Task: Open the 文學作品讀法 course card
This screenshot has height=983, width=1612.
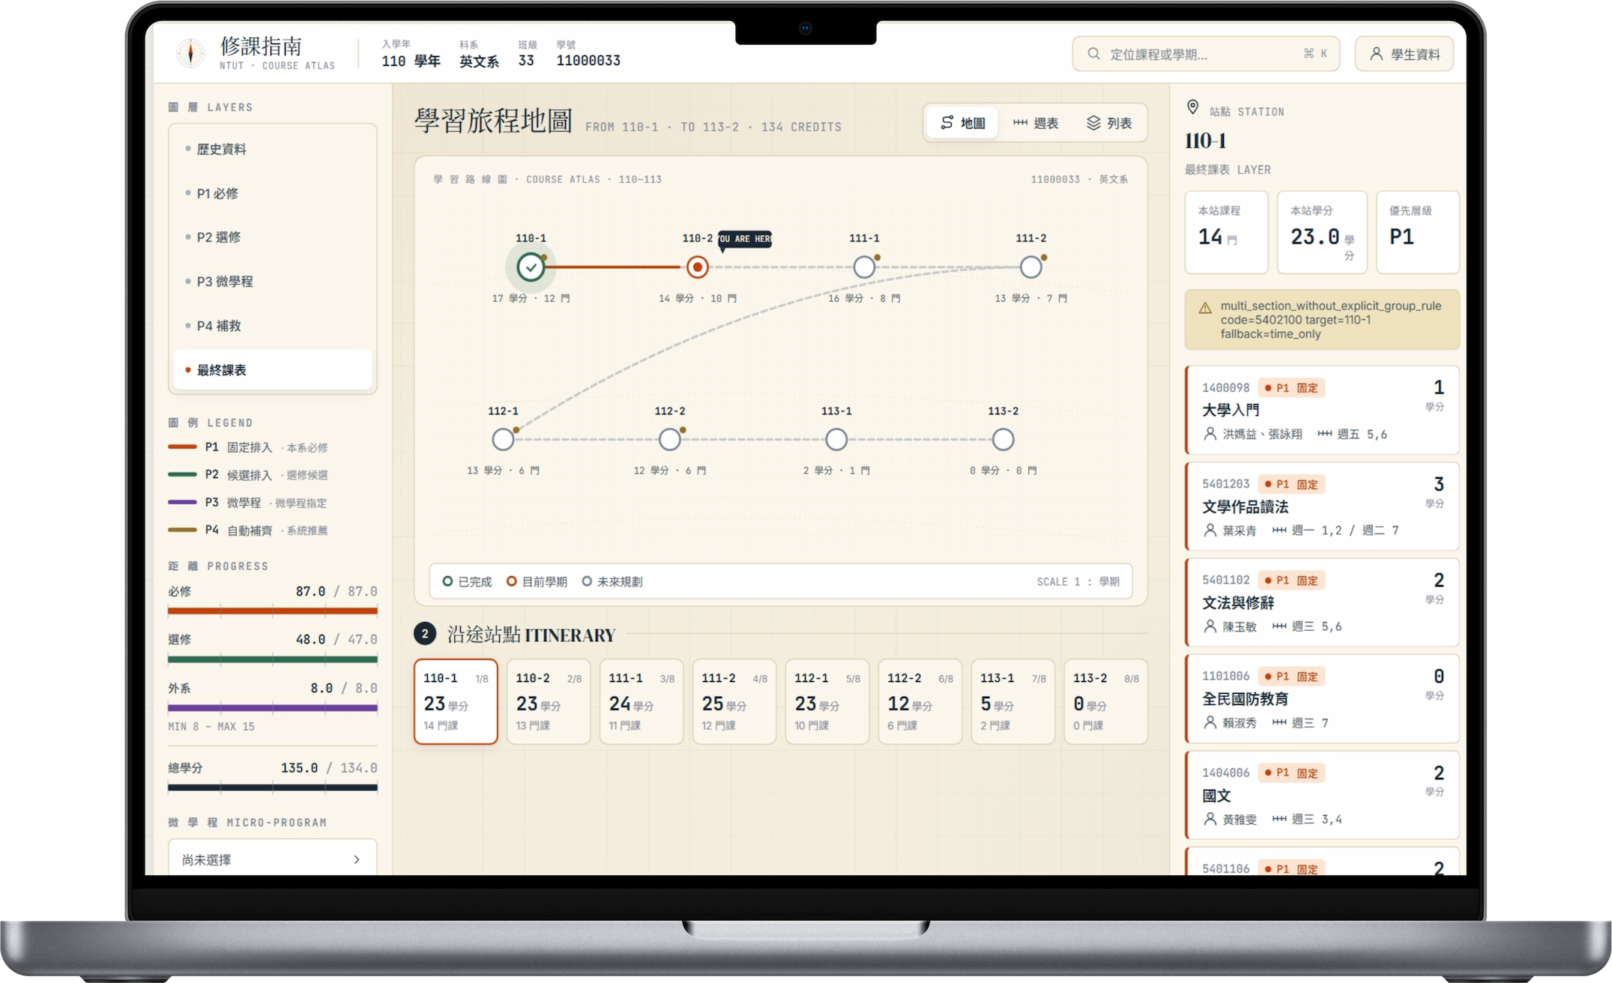Action: pyautogui.click(x=1322, y=506)
